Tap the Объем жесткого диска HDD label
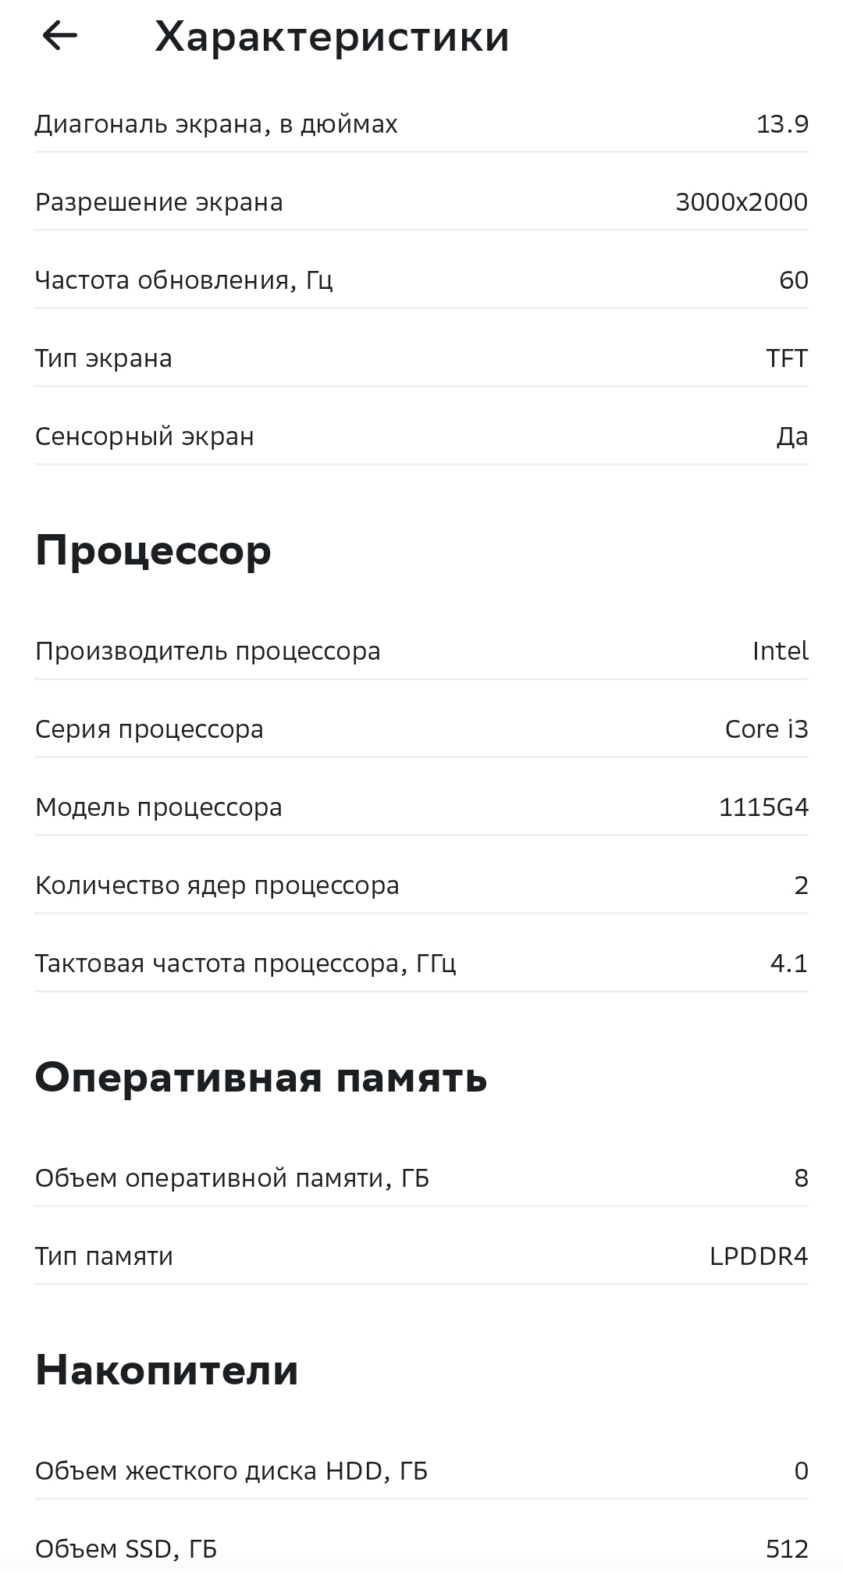 231,1471
